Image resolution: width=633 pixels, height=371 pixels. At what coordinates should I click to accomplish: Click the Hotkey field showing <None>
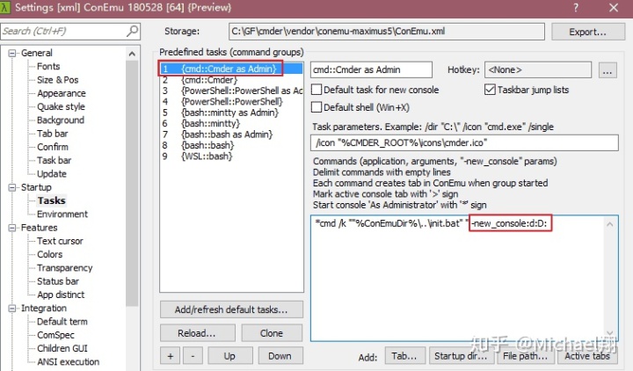tap(538, 69)
